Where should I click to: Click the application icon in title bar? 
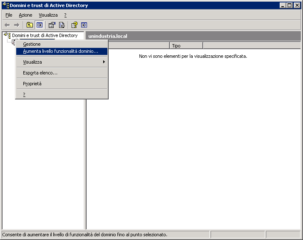(6, 5)
